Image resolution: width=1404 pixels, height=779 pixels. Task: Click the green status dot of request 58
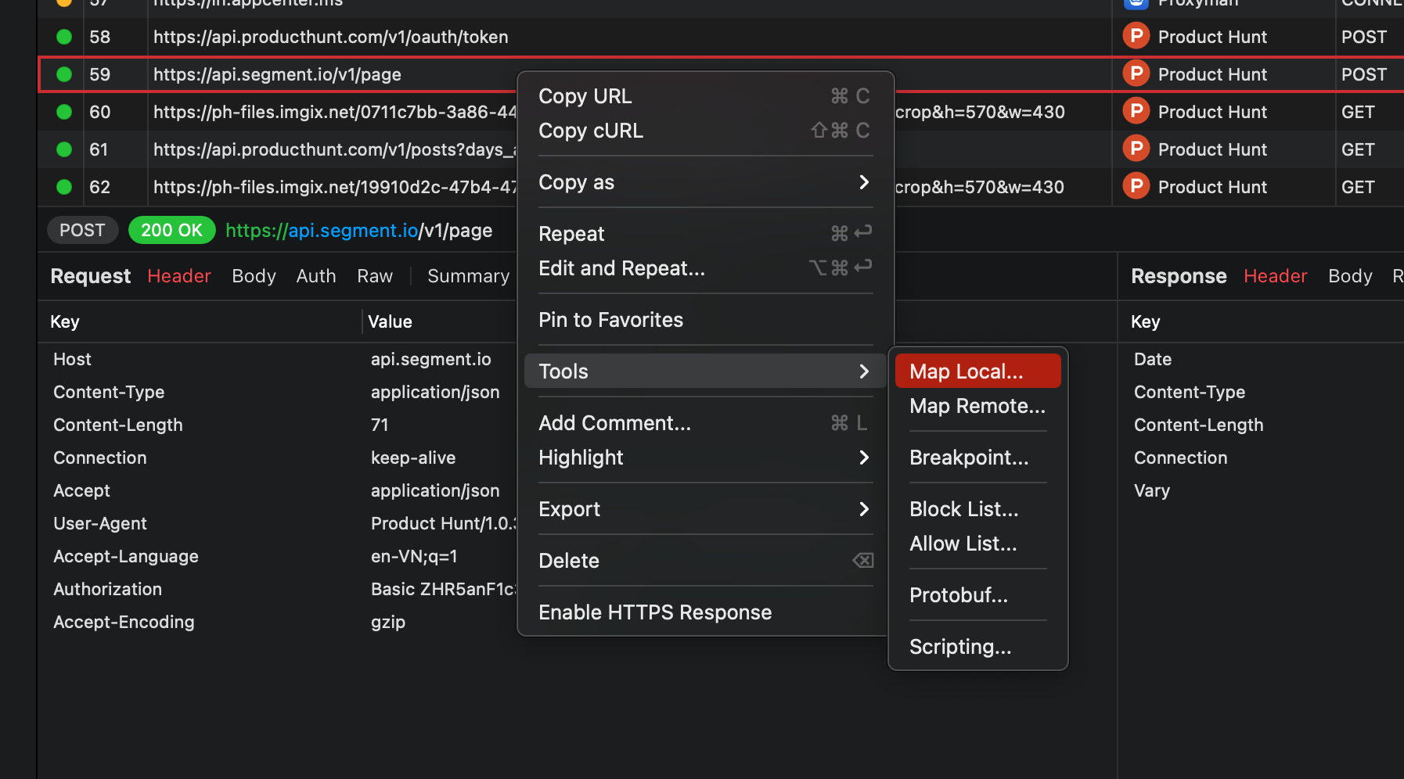pos(64,37)
